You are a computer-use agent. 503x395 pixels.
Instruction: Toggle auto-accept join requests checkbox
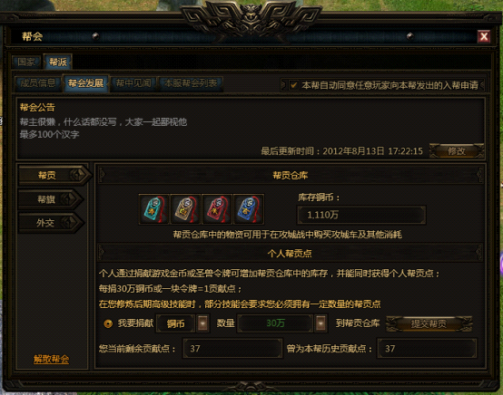(293, 85)
